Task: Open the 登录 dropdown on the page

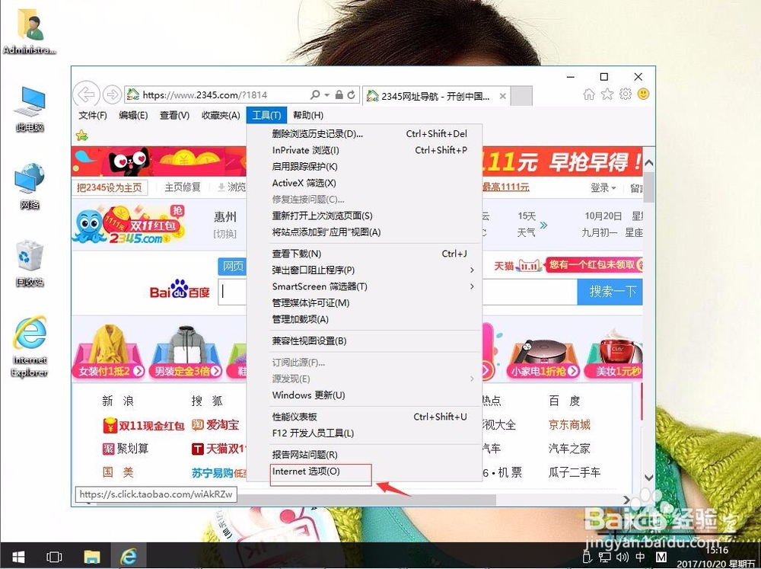Action: click(x=603, y=187)
